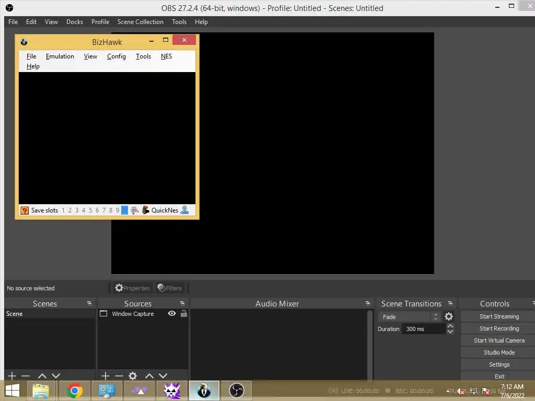Open OBS Docks menu

coord(75,22)
